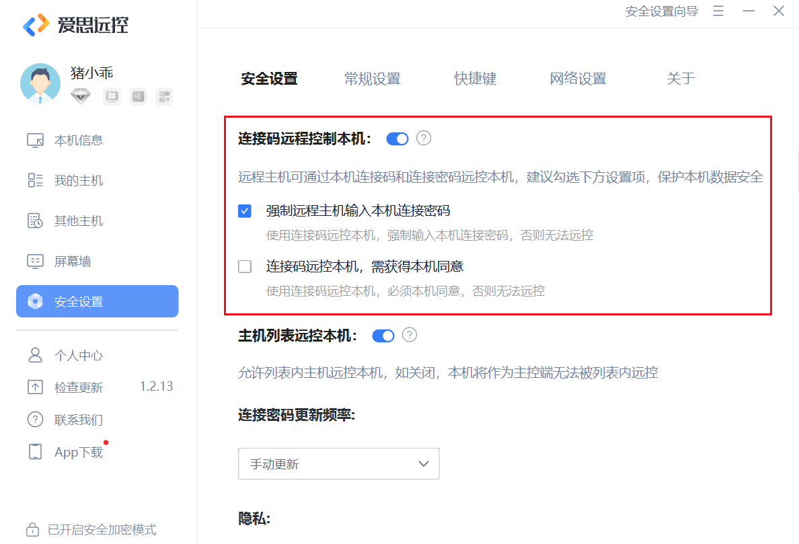Click the diamond VIP badge icon
The width and height of the screenshot is (799, 544).
click(x=81, y=95)
